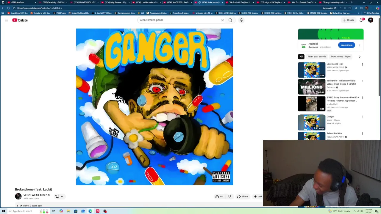
Task: Open options for the Android ad
Action: tap(359, 45)
